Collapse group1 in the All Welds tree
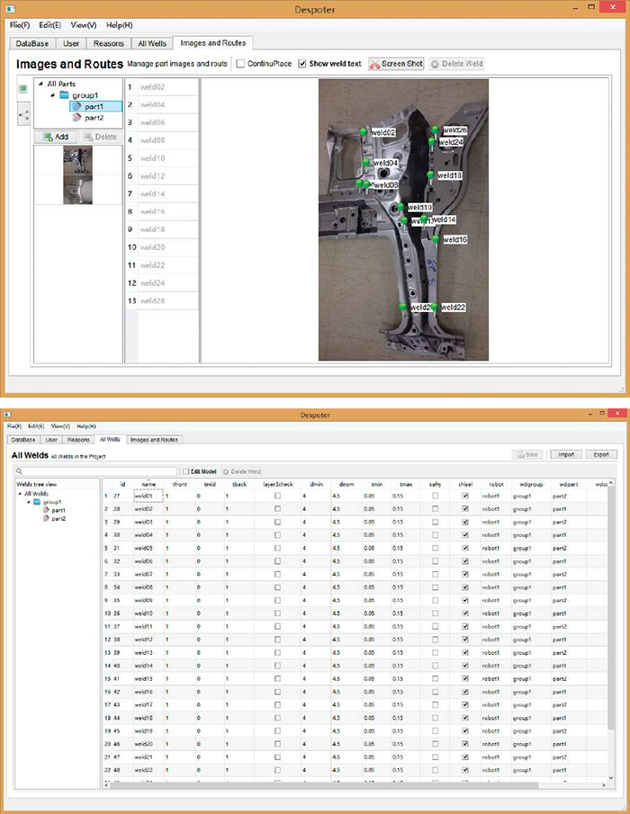The height and width of the screenshot is (814, 630). coord(29,502)
